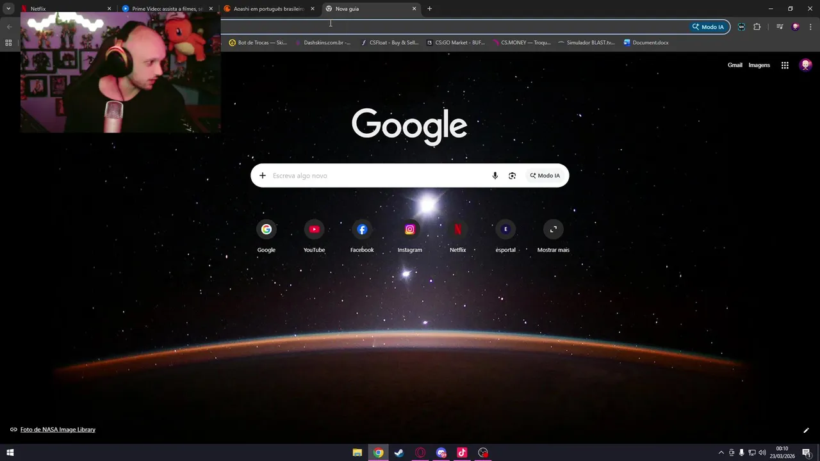Expand shortcuts with Mostrar mais
Image resolution: width=820 pixels, height=461 pixels.
pos(553,236)
